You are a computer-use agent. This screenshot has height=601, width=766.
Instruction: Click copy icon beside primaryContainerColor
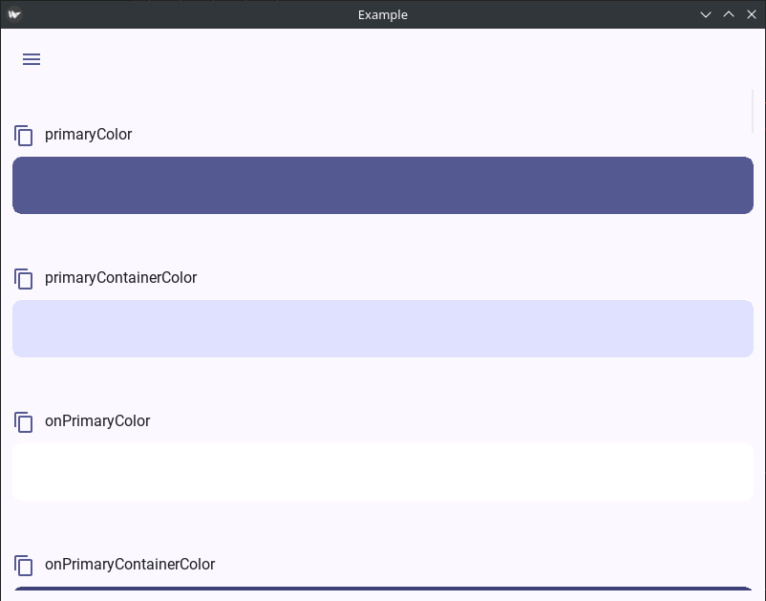coord(24,278)
